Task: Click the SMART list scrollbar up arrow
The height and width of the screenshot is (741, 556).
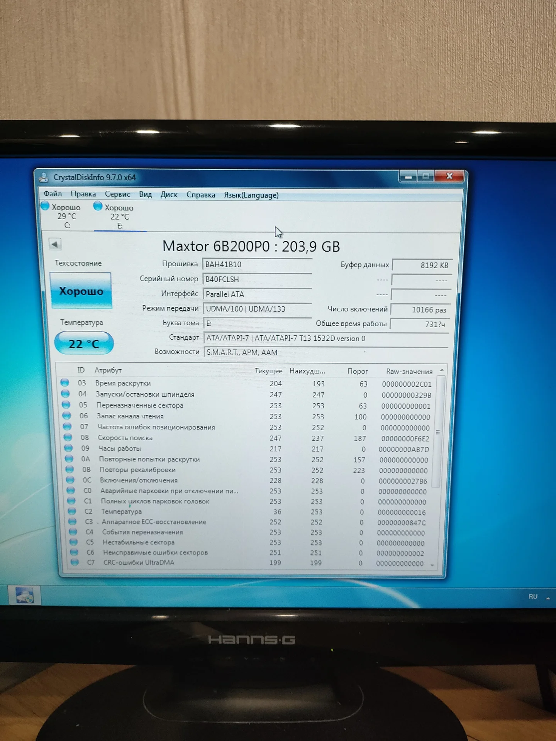Action: [x=442, y=370]
